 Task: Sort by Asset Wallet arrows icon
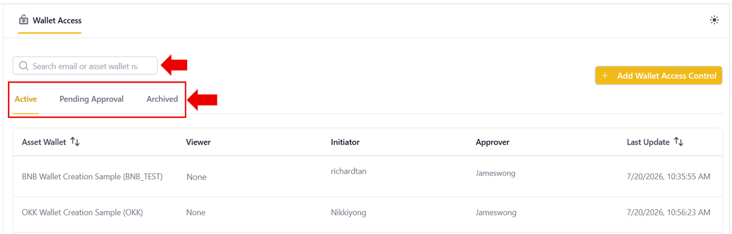75,142
